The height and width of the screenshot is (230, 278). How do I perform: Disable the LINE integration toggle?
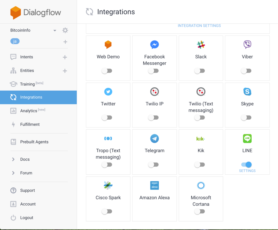click(x=247, y=165)
